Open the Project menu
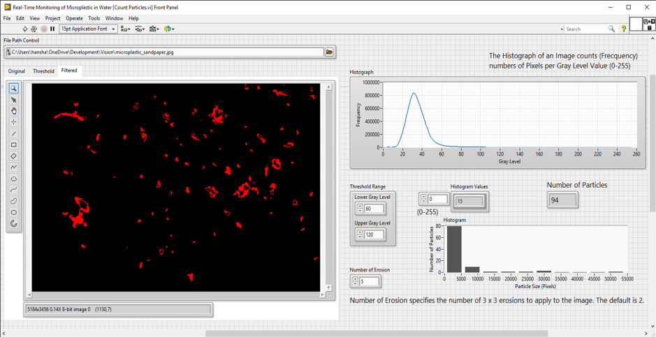Viewport: 656px width, 337px height. 52,18
